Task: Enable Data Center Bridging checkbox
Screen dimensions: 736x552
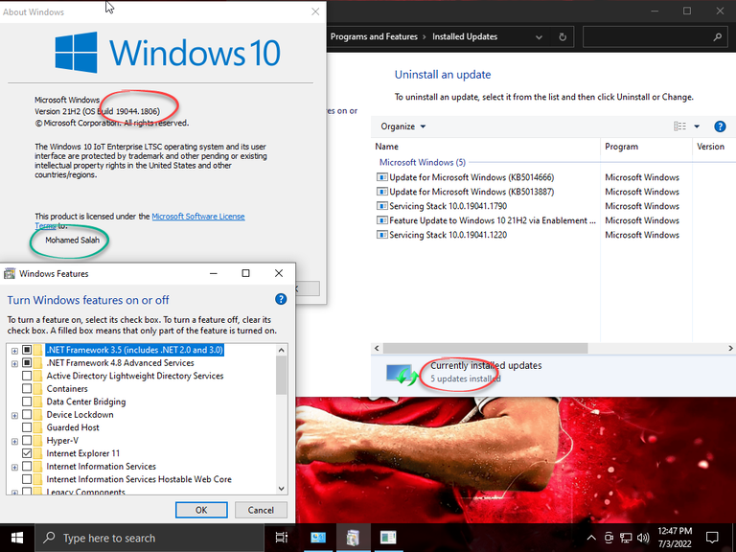Action: 27,402
